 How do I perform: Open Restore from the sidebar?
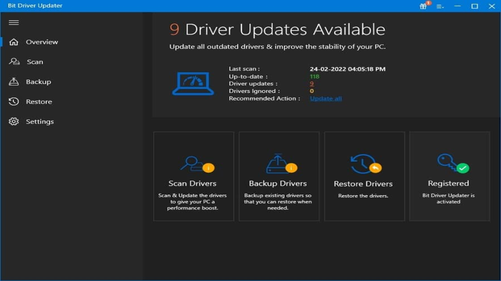(x=39, y=101)
